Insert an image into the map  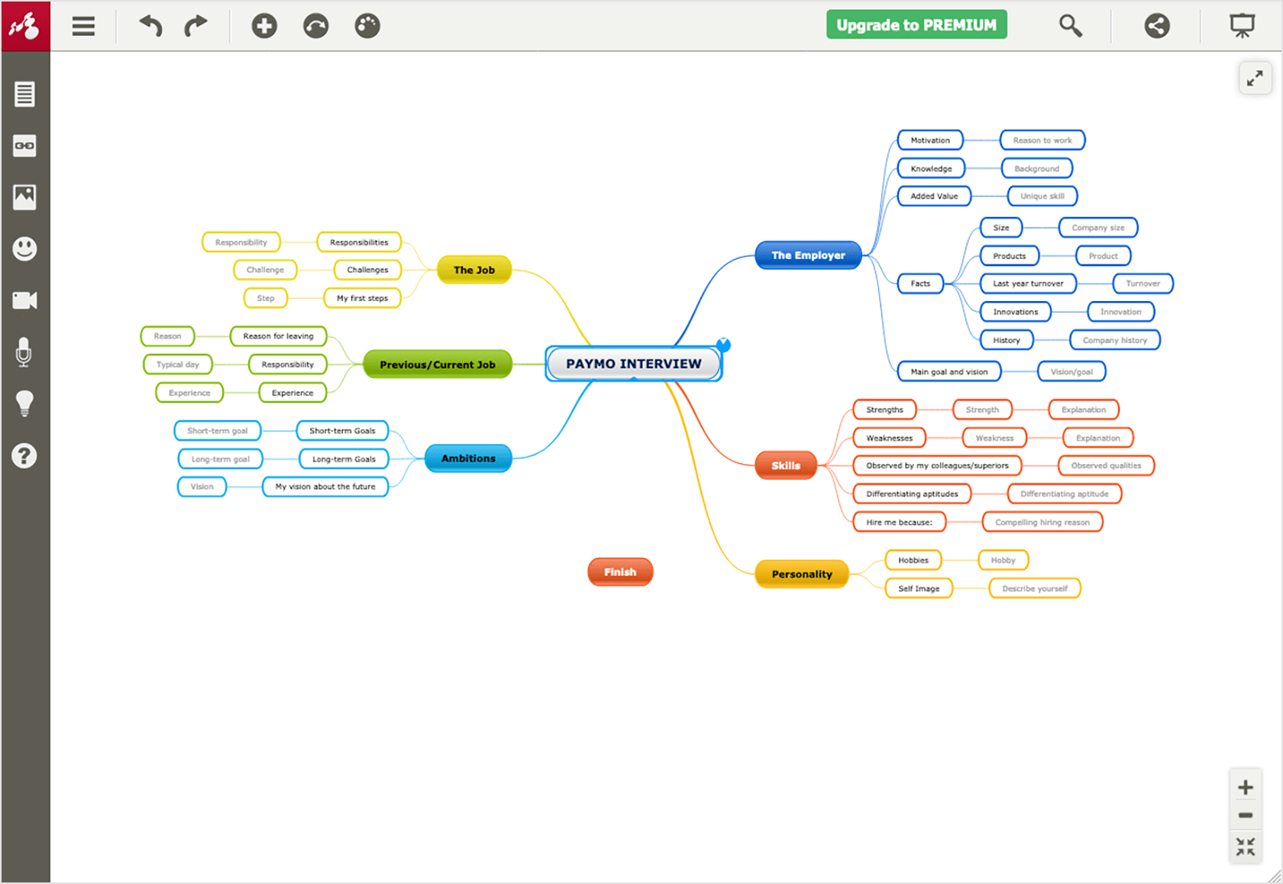coord(25,196)
